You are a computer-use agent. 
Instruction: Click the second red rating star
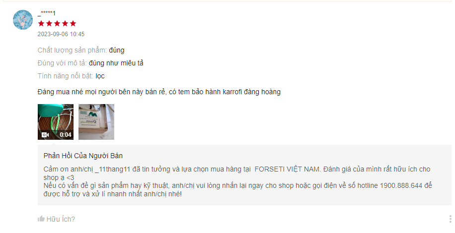point(49,23)
